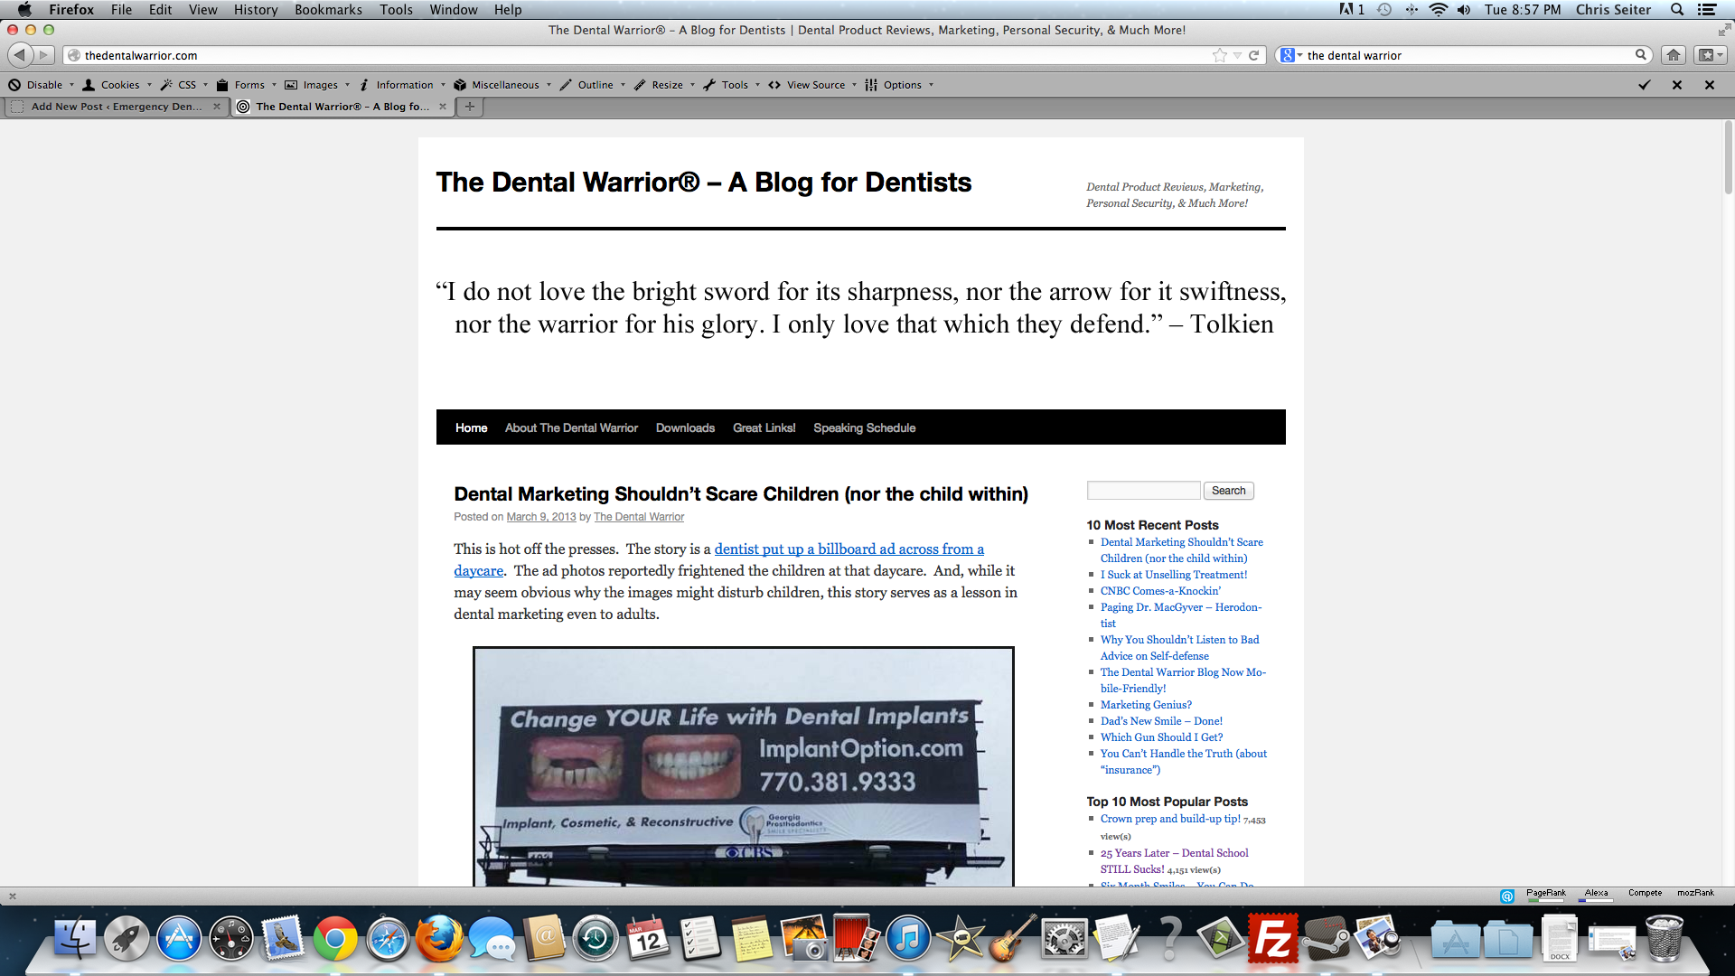Open Great Links! in site navigation
This screenshot has width=1735, height=976.
coord(764,427)
